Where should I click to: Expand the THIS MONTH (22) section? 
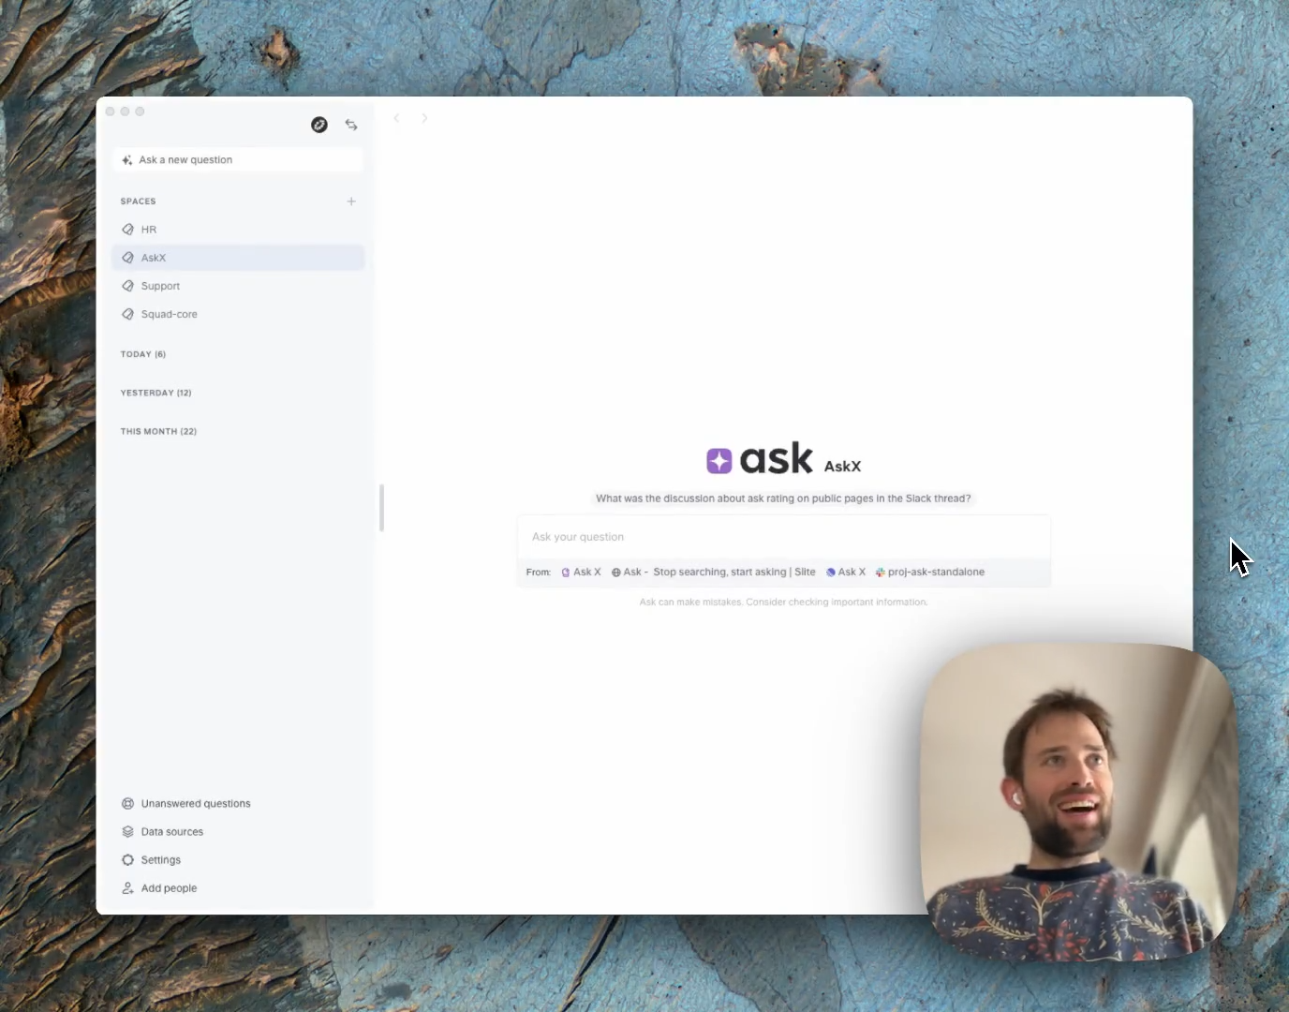click(x=159, y=432)
